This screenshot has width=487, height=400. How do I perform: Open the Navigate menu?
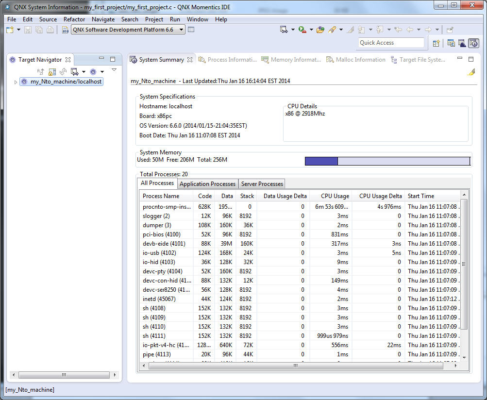[103, 19]
